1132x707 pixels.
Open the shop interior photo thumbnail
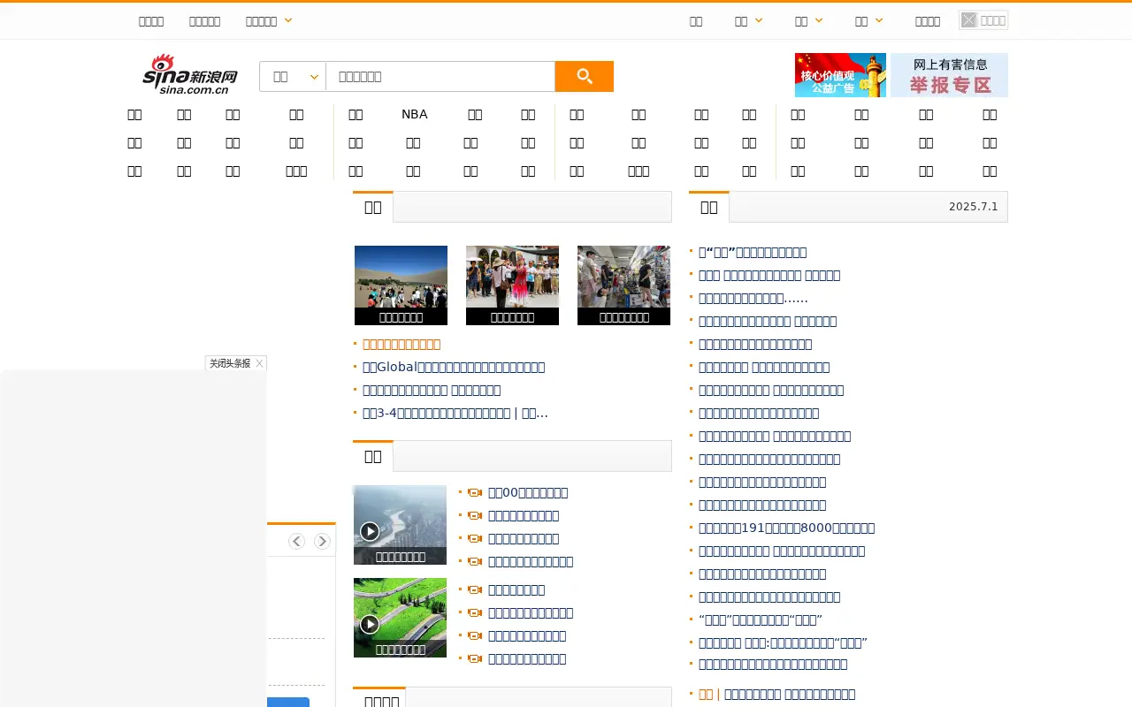point(623,285)
